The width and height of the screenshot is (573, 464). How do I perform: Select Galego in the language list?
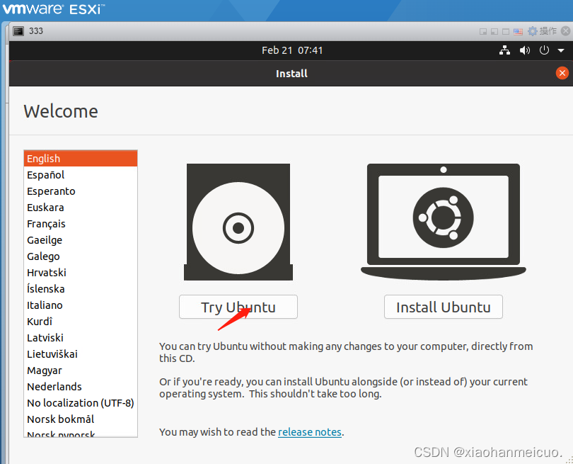81,256
